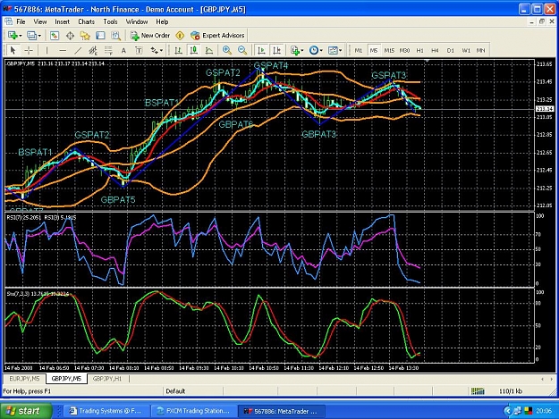The width and height of the screenshot is (559, 419).
Task: Set timeframe to H4
Action: click(x=435, y=51)
